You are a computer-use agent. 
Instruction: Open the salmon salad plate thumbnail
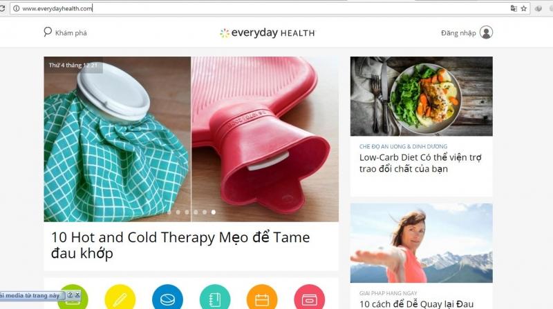pyautogui.click(x=422, y=96)
